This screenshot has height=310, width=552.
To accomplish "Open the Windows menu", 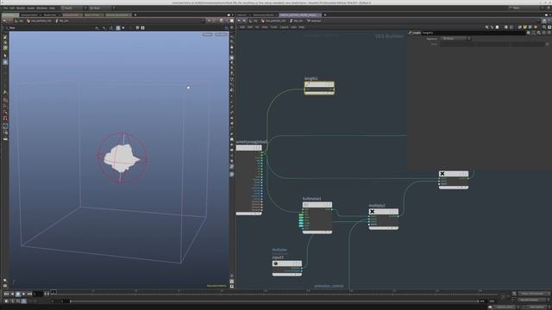I will tap(41, 8).
